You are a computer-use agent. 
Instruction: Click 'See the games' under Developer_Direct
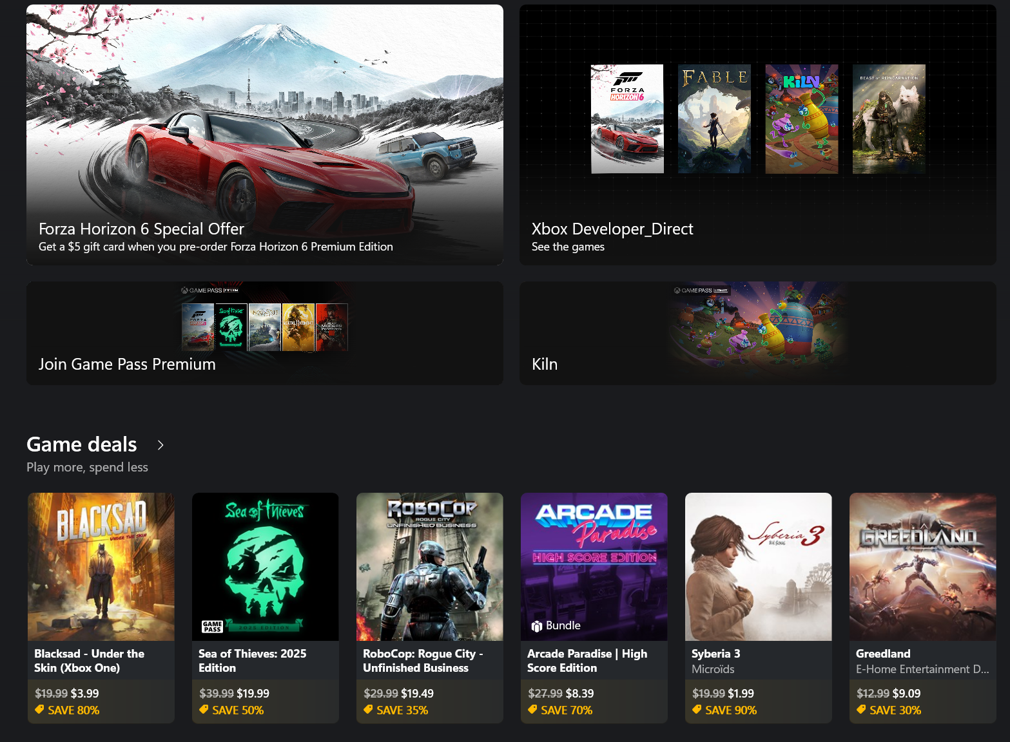(x=568, y=247)
